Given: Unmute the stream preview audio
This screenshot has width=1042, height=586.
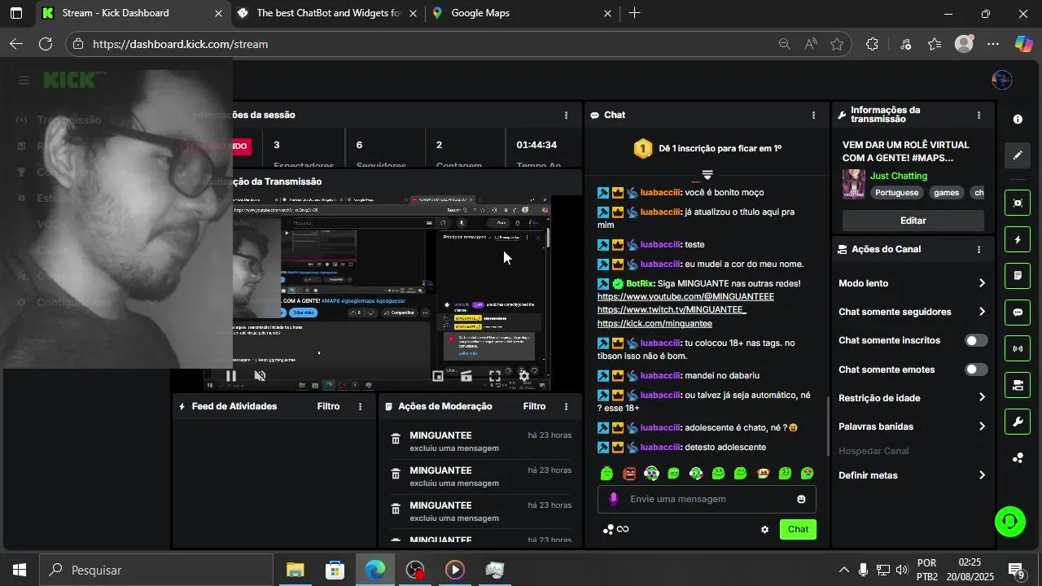Looking at the screenshot, I should [x=260, y=376].
